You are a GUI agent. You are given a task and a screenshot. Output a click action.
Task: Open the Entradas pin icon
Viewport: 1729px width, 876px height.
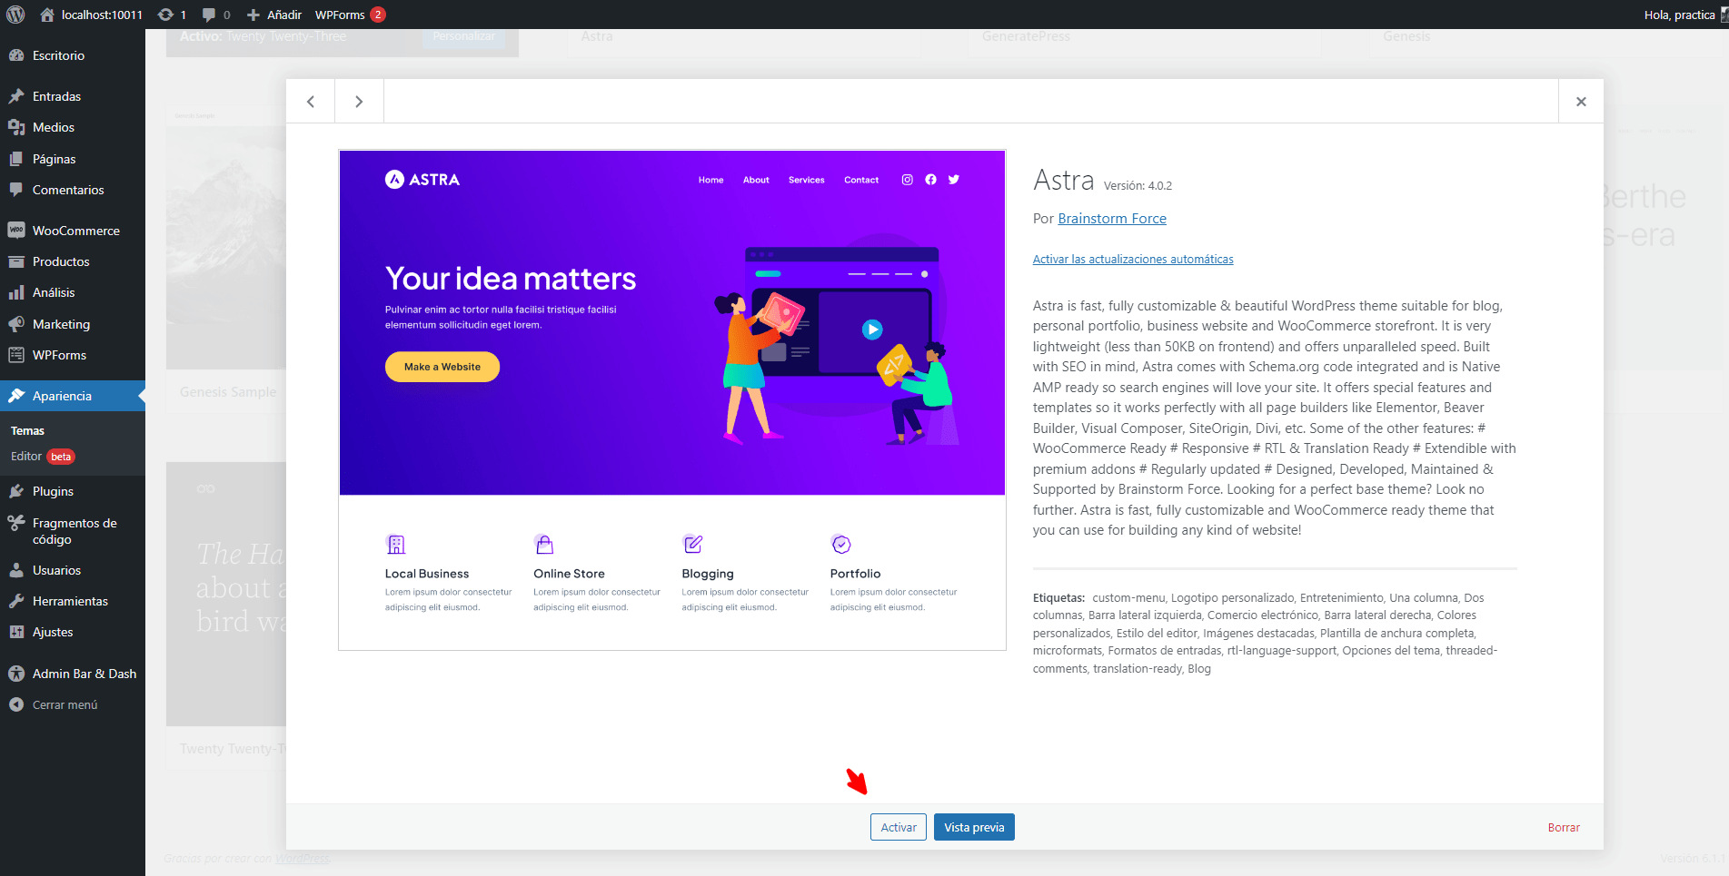pyautogui.click(x=16, y=96)
